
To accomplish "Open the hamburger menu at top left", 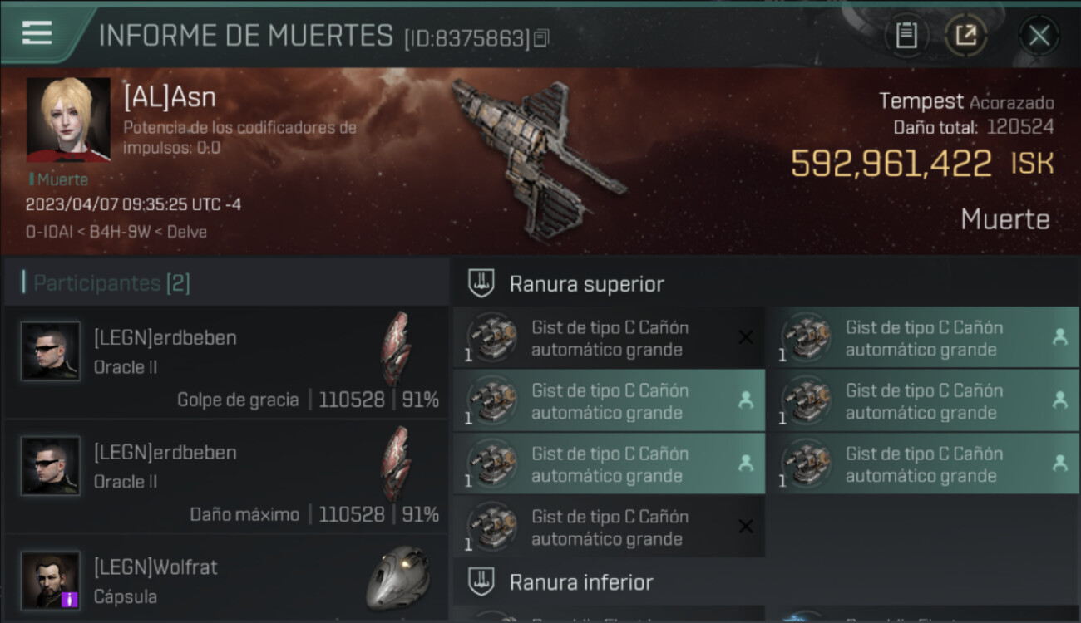I will coord(37,33).
